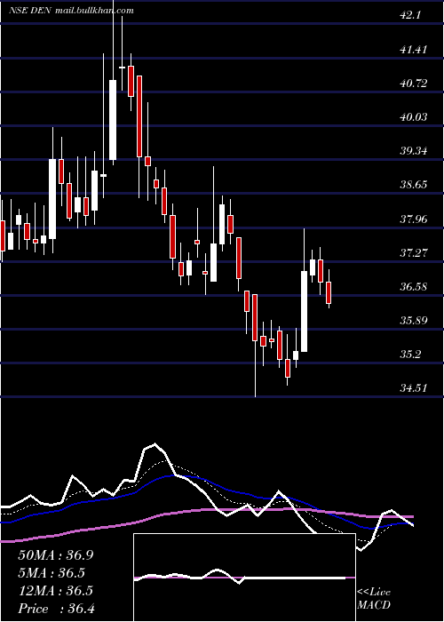Click the price label 39.34
This screenshot has height=622, width=444.
(x=414, y=151)
